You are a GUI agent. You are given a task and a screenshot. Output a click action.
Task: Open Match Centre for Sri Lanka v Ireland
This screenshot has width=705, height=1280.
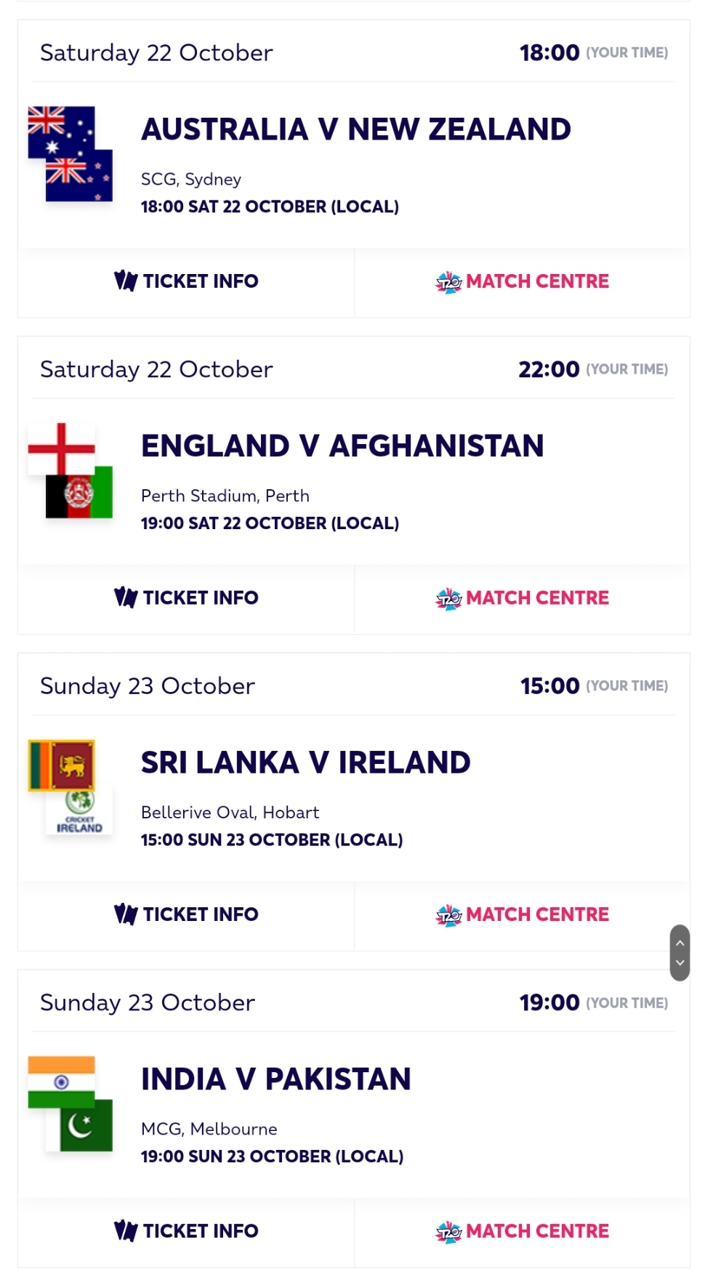(522, 914)
